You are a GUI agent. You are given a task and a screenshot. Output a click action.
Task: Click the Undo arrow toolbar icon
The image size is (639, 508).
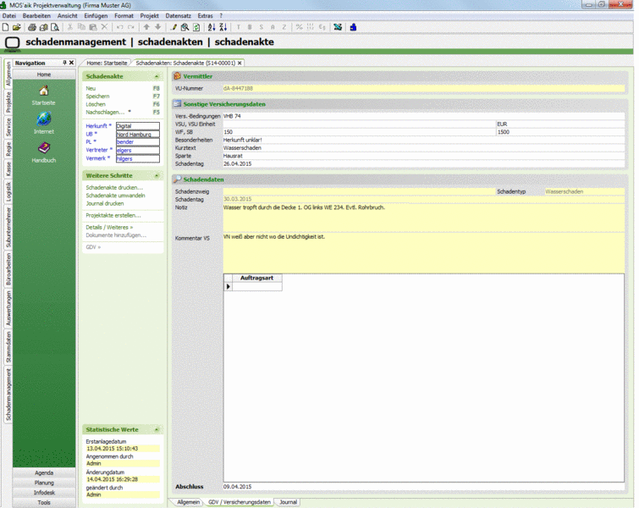point(120,27)
